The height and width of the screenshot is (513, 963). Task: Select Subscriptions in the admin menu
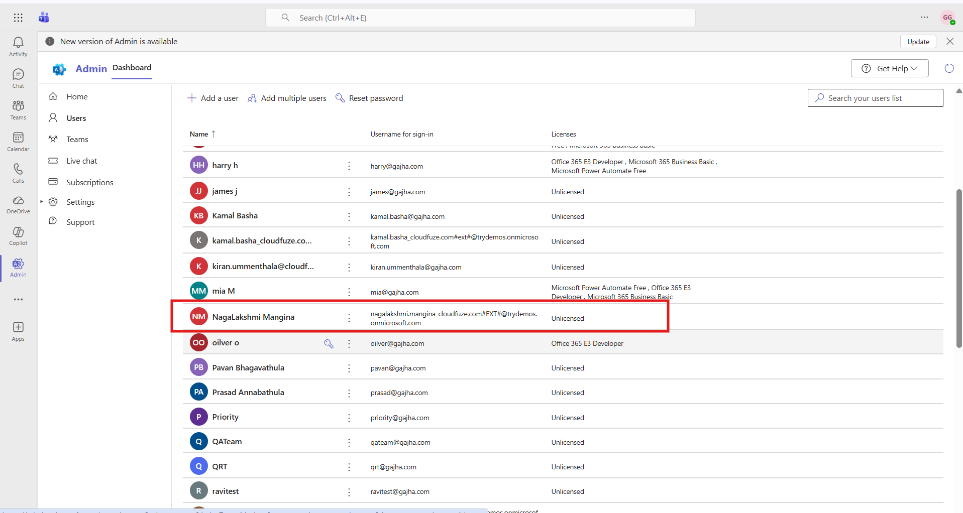[90, 182]
